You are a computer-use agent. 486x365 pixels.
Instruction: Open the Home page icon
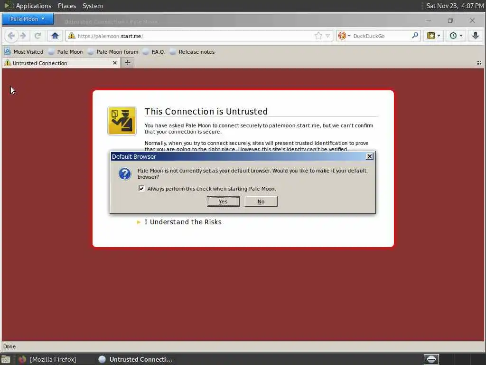click(x=55, y=36)
